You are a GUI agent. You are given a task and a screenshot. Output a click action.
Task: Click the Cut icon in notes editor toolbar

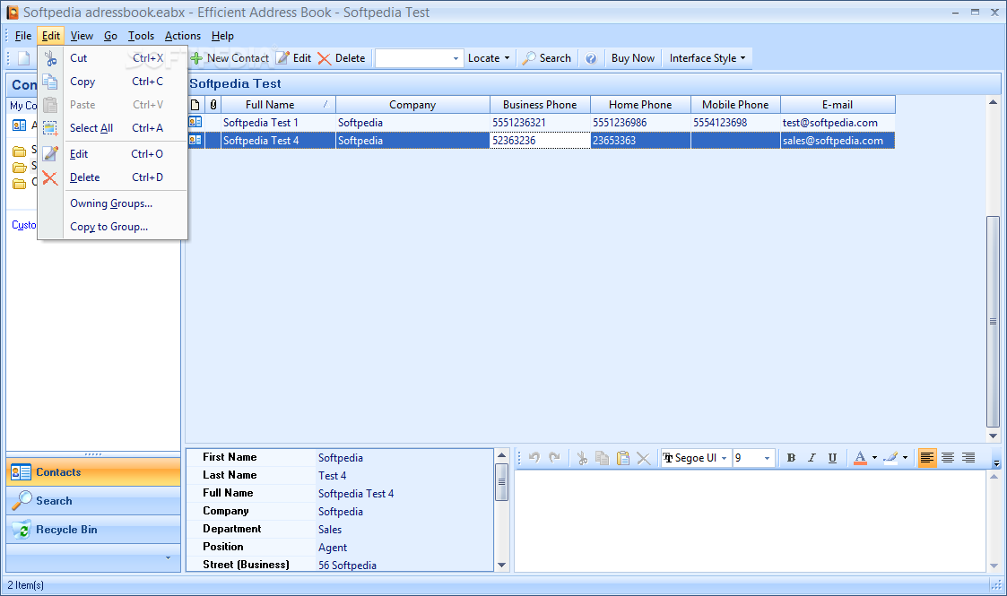[x=582, y=458]
